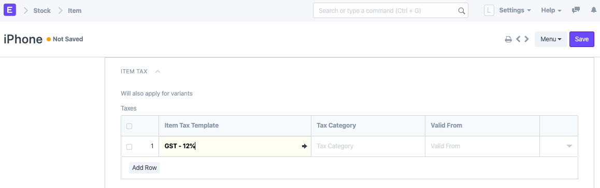This screenshot has width=600, height=188.
Task: Click the Tax Category field in row 1
Action: pos(368,146)
